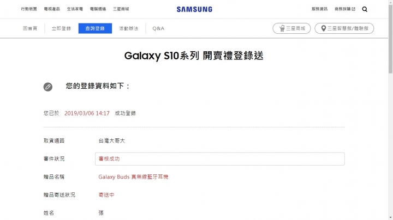This screenshot has height=220, width=393.
Task: Click location pin icon in 三星智慧館 button
Action: [324, 28]
